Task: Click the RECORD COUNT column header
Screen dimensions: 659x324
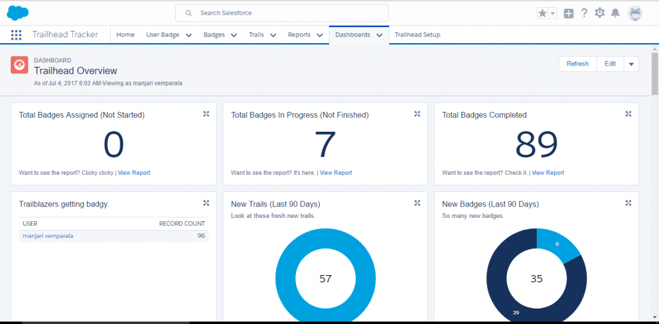Action: pos(182,224)
